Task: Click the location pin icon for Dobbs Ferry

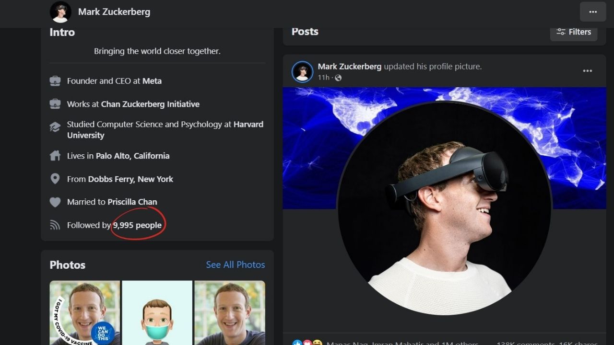Action: click(55, 179)
